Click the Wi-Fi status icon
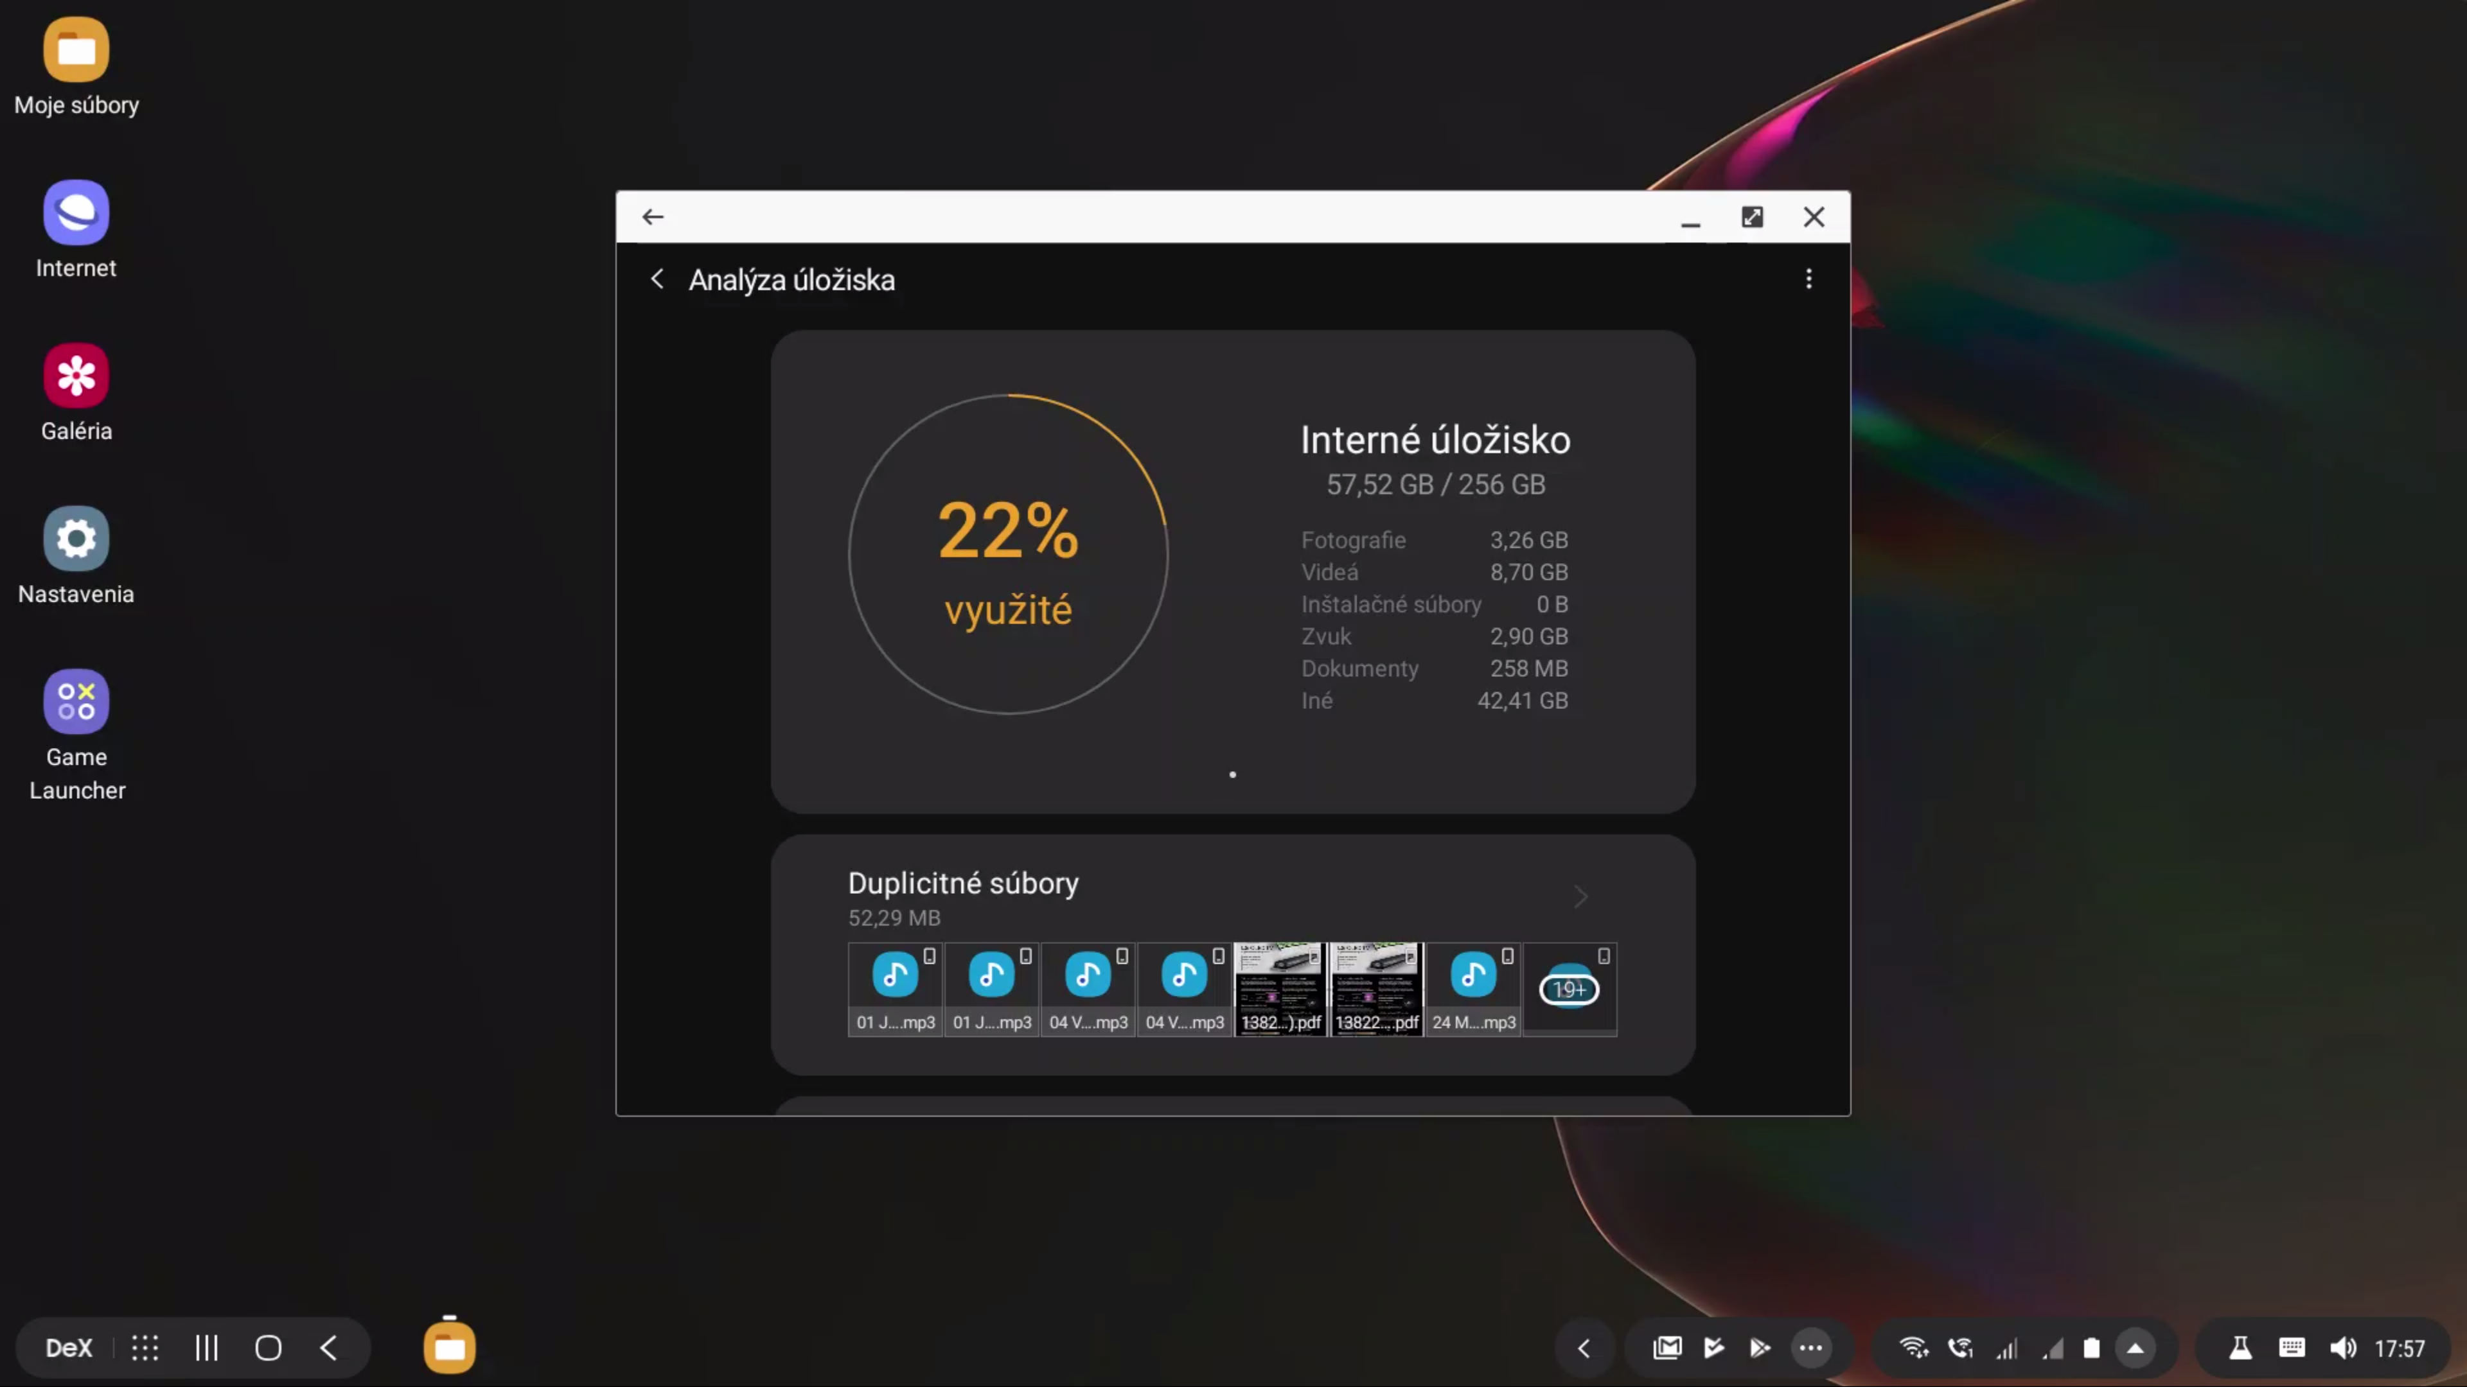The width and height of the screenshot is (2467, 1387). pos(1913,1348)
